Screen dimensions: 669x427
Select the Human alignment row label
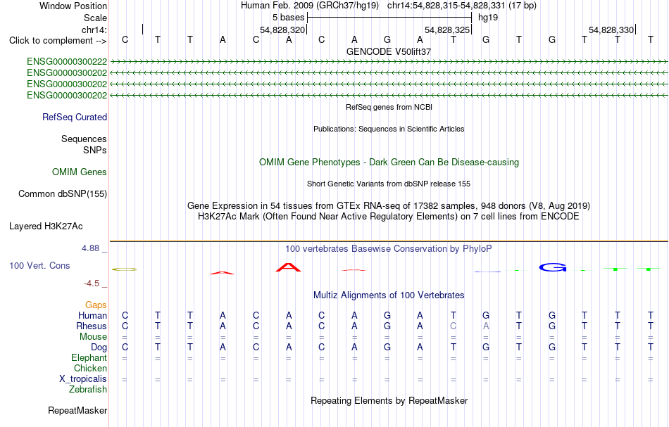point(92,316)
